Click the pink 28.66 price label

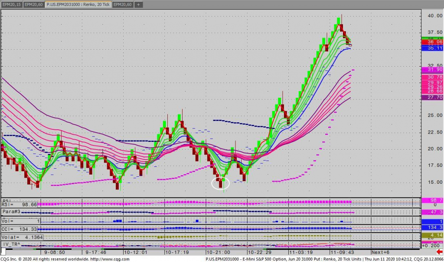click(x=432, y=91)
